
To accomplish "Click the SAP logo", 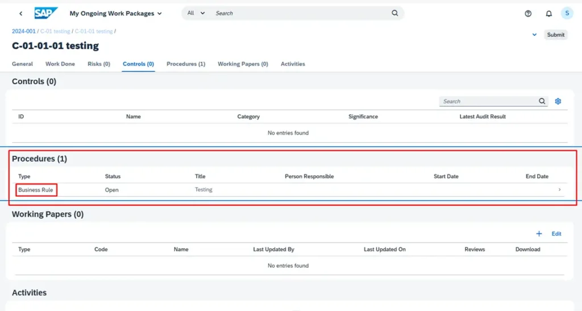I will pos(46,13).
